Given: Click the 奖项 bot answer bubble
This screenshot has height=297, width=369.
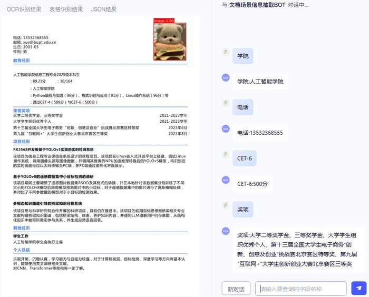Looking at the screenshot, I should [299, 249].
